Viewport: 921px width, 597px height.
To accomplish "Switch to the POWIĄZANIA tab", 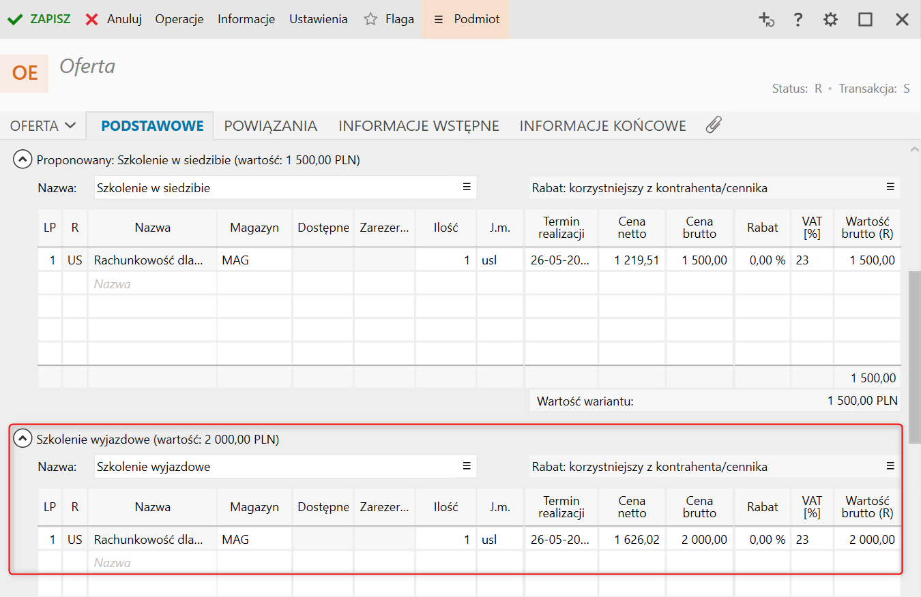I will [x=271, y=125].
